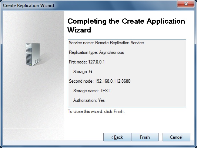Close the Create Replication Wizard window
Screen dimensions: 197x148
coord(186,4)
